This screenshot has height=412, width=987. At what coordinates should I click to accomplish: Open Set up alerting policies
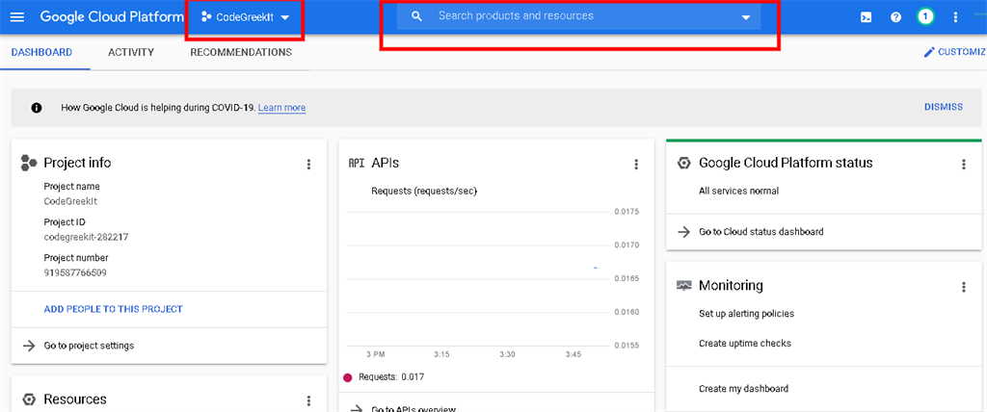747,313
